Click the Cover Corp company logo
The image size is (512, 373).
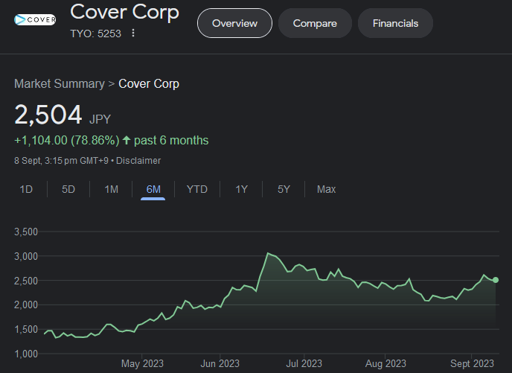pos(35,20)
